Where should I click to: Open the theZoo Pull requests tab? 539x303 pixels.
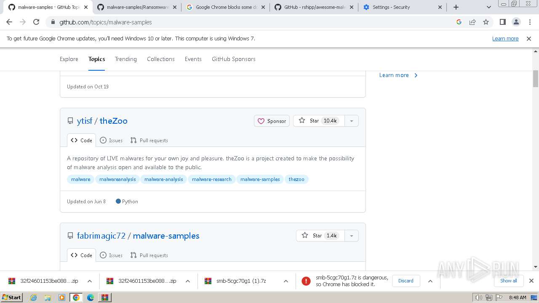[x=149, y=141]
